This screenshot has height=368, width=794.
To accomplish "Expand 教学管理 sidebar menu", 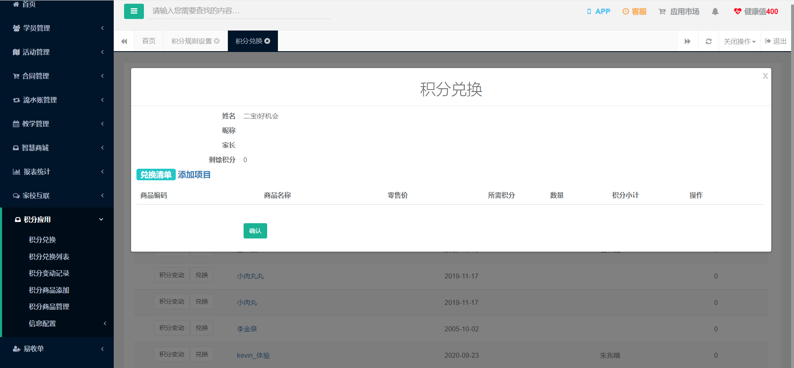I will coord(57,124).
